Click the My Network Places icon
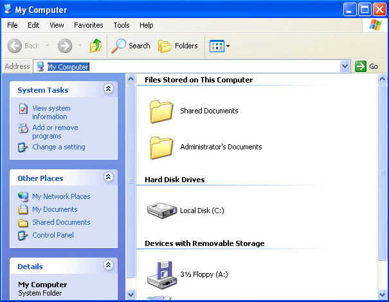This screenshot has height=302, width=389. [23, 196]
